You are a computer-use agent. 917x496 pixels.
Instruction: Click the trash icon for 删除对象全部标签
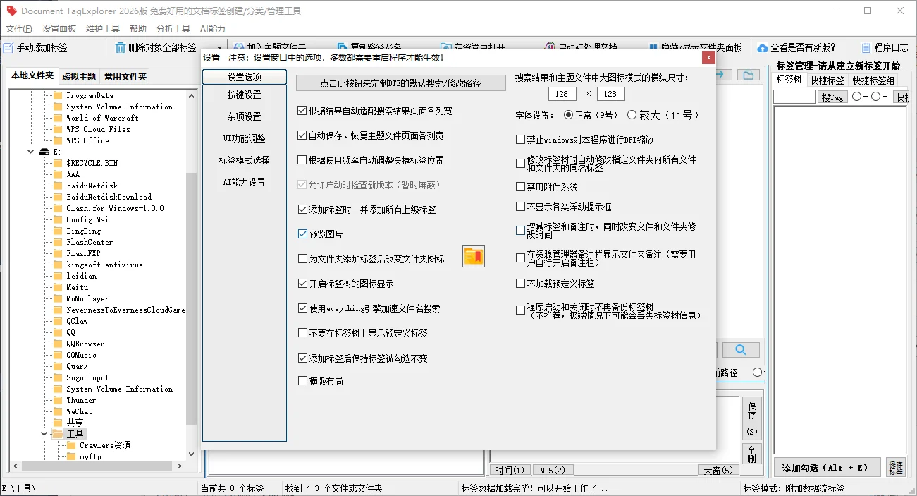click(120, 48)
